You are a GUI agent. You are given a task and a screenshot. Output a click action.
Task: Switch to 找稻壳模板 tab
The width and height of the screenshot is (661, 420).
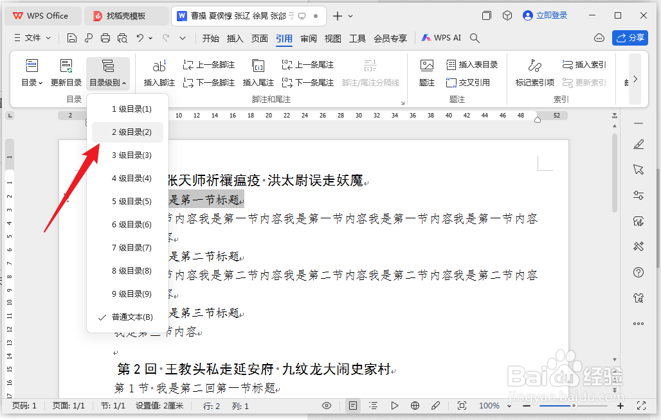pos(125,16)
